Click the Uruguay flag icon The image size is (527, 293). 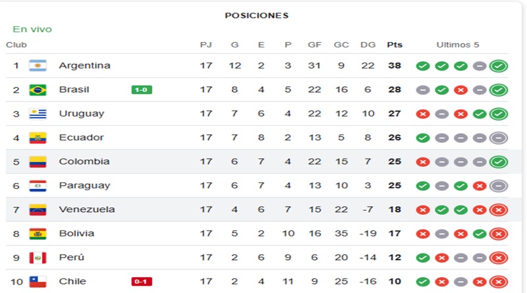[x=38, y=114]
